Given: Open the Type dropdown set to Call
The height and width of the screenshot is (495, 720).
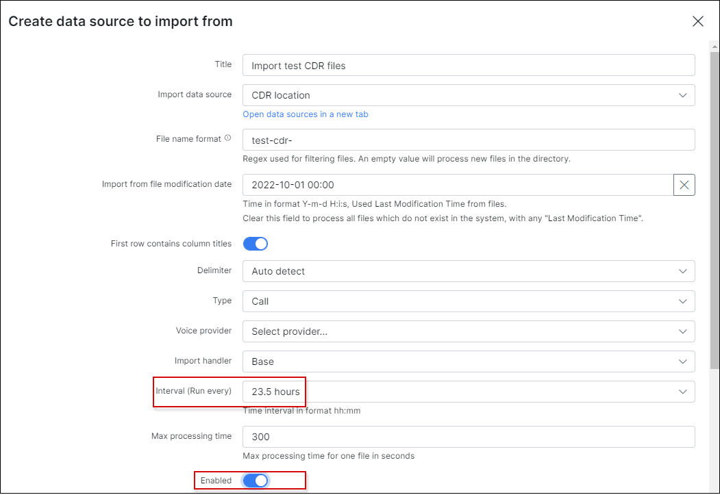Looking at the screenshot, I should tap(469, 301).
